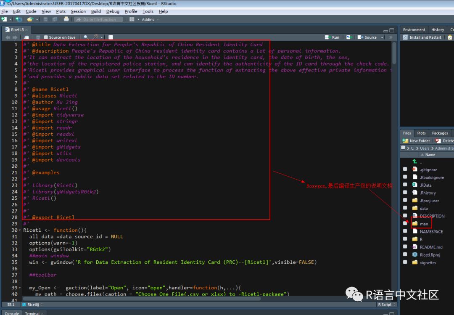The image size is (454, 315).
Task: Click the Print current file icon
Action: point(66,19)
